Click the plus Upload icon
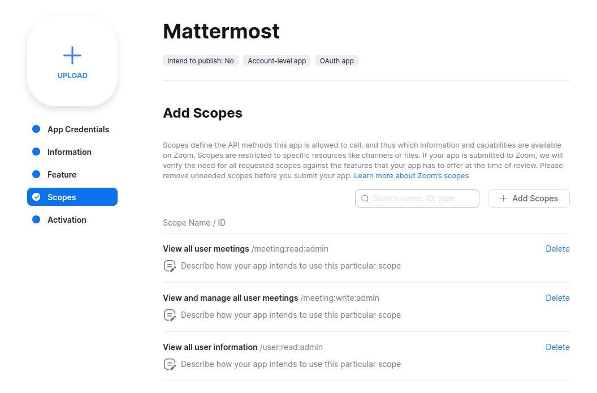Screen dimensions: 597x393 (x=72, y=55)
